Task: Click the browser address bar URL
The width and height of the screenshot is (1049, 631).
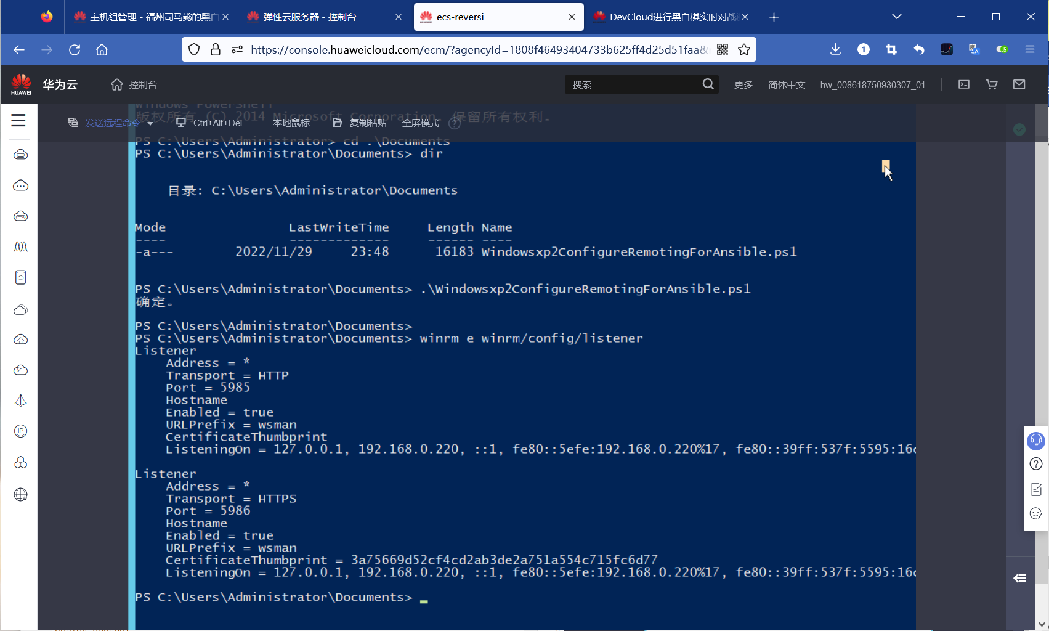Action: point(481,49)
